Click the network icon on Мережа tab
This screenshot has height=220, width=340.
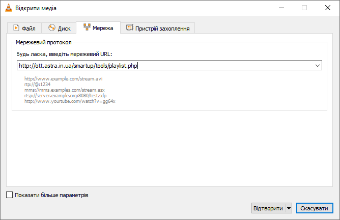[87, 27]
